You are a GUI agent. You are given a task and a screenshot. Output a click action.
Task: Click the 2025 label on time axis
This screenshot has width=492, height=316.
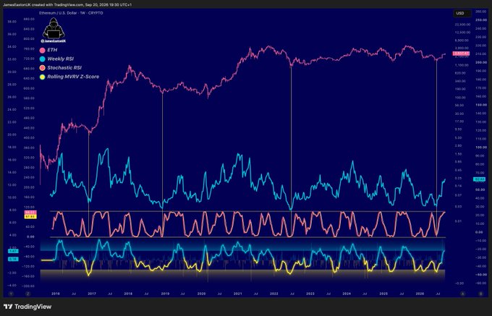[383, 294]
